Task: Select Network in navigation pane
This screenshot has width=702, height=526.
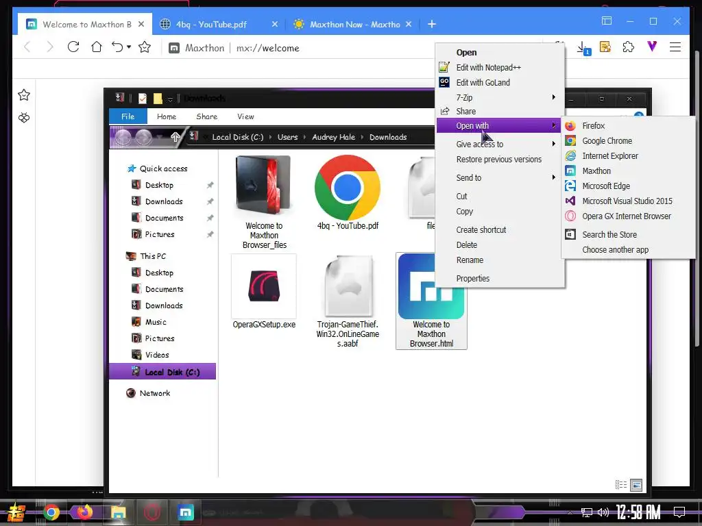Action: [x=154, y=393]
